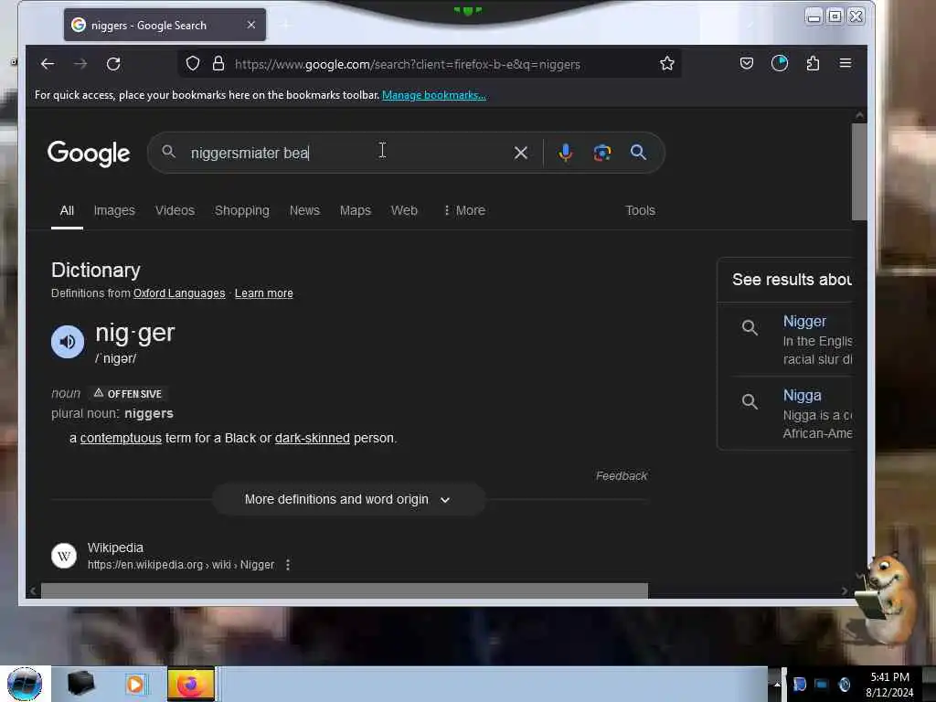Open the Manage bookmarks link
Viewport: 936px width, 702px height.
pos(434,95)
